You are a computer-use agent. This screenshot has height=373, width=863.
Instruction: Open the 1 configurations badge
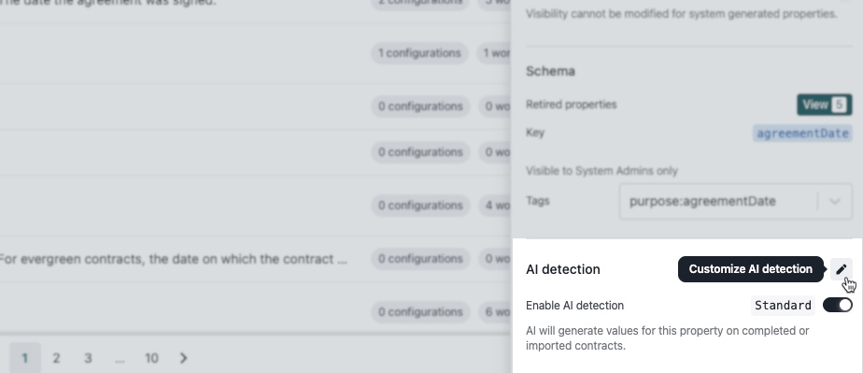tap(419, 53)
